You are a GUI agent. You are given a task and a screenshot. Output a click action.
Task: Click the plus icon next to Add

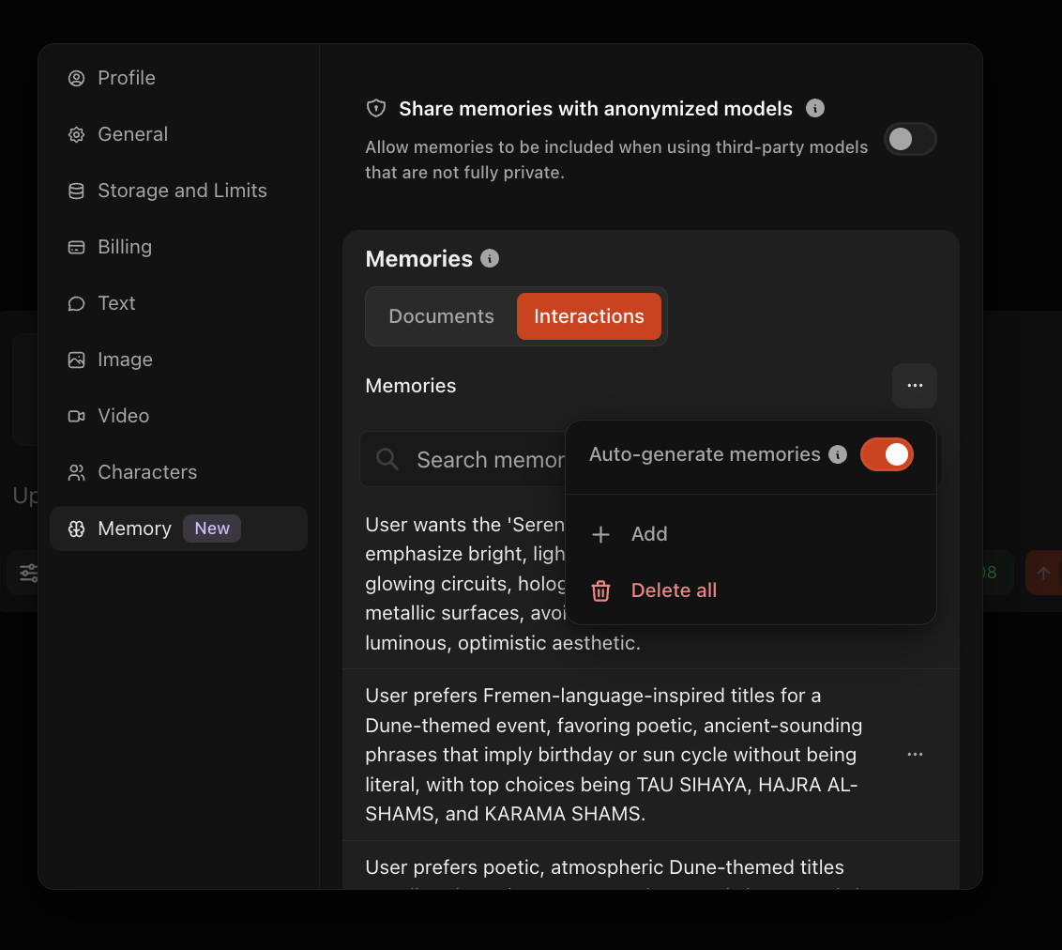coord(600,534)
